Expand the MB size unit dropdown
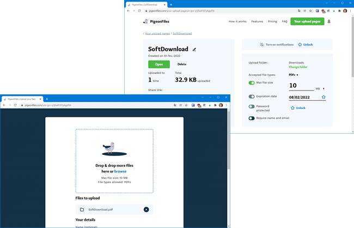Image resolution: width=354 pixels, height=228 pixels. coord(320,88)
